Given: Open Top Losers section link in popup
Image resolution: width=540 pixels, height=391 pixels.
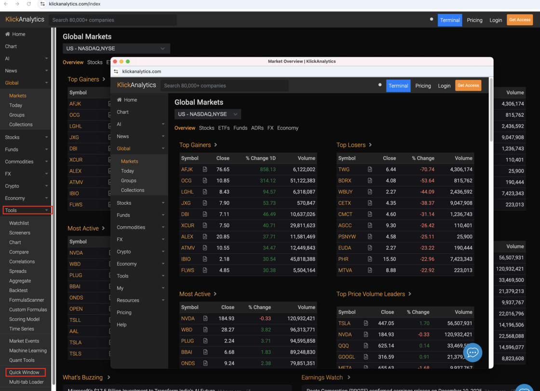Looking at the screenshot, I should coord(354,145).
